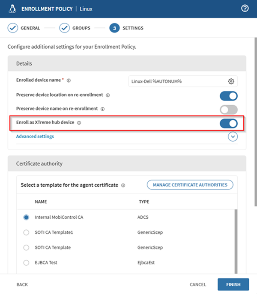The width and height of the screenshot is (257, 294).
Task: Open macro gear icon in device name field
Action: 231,81
